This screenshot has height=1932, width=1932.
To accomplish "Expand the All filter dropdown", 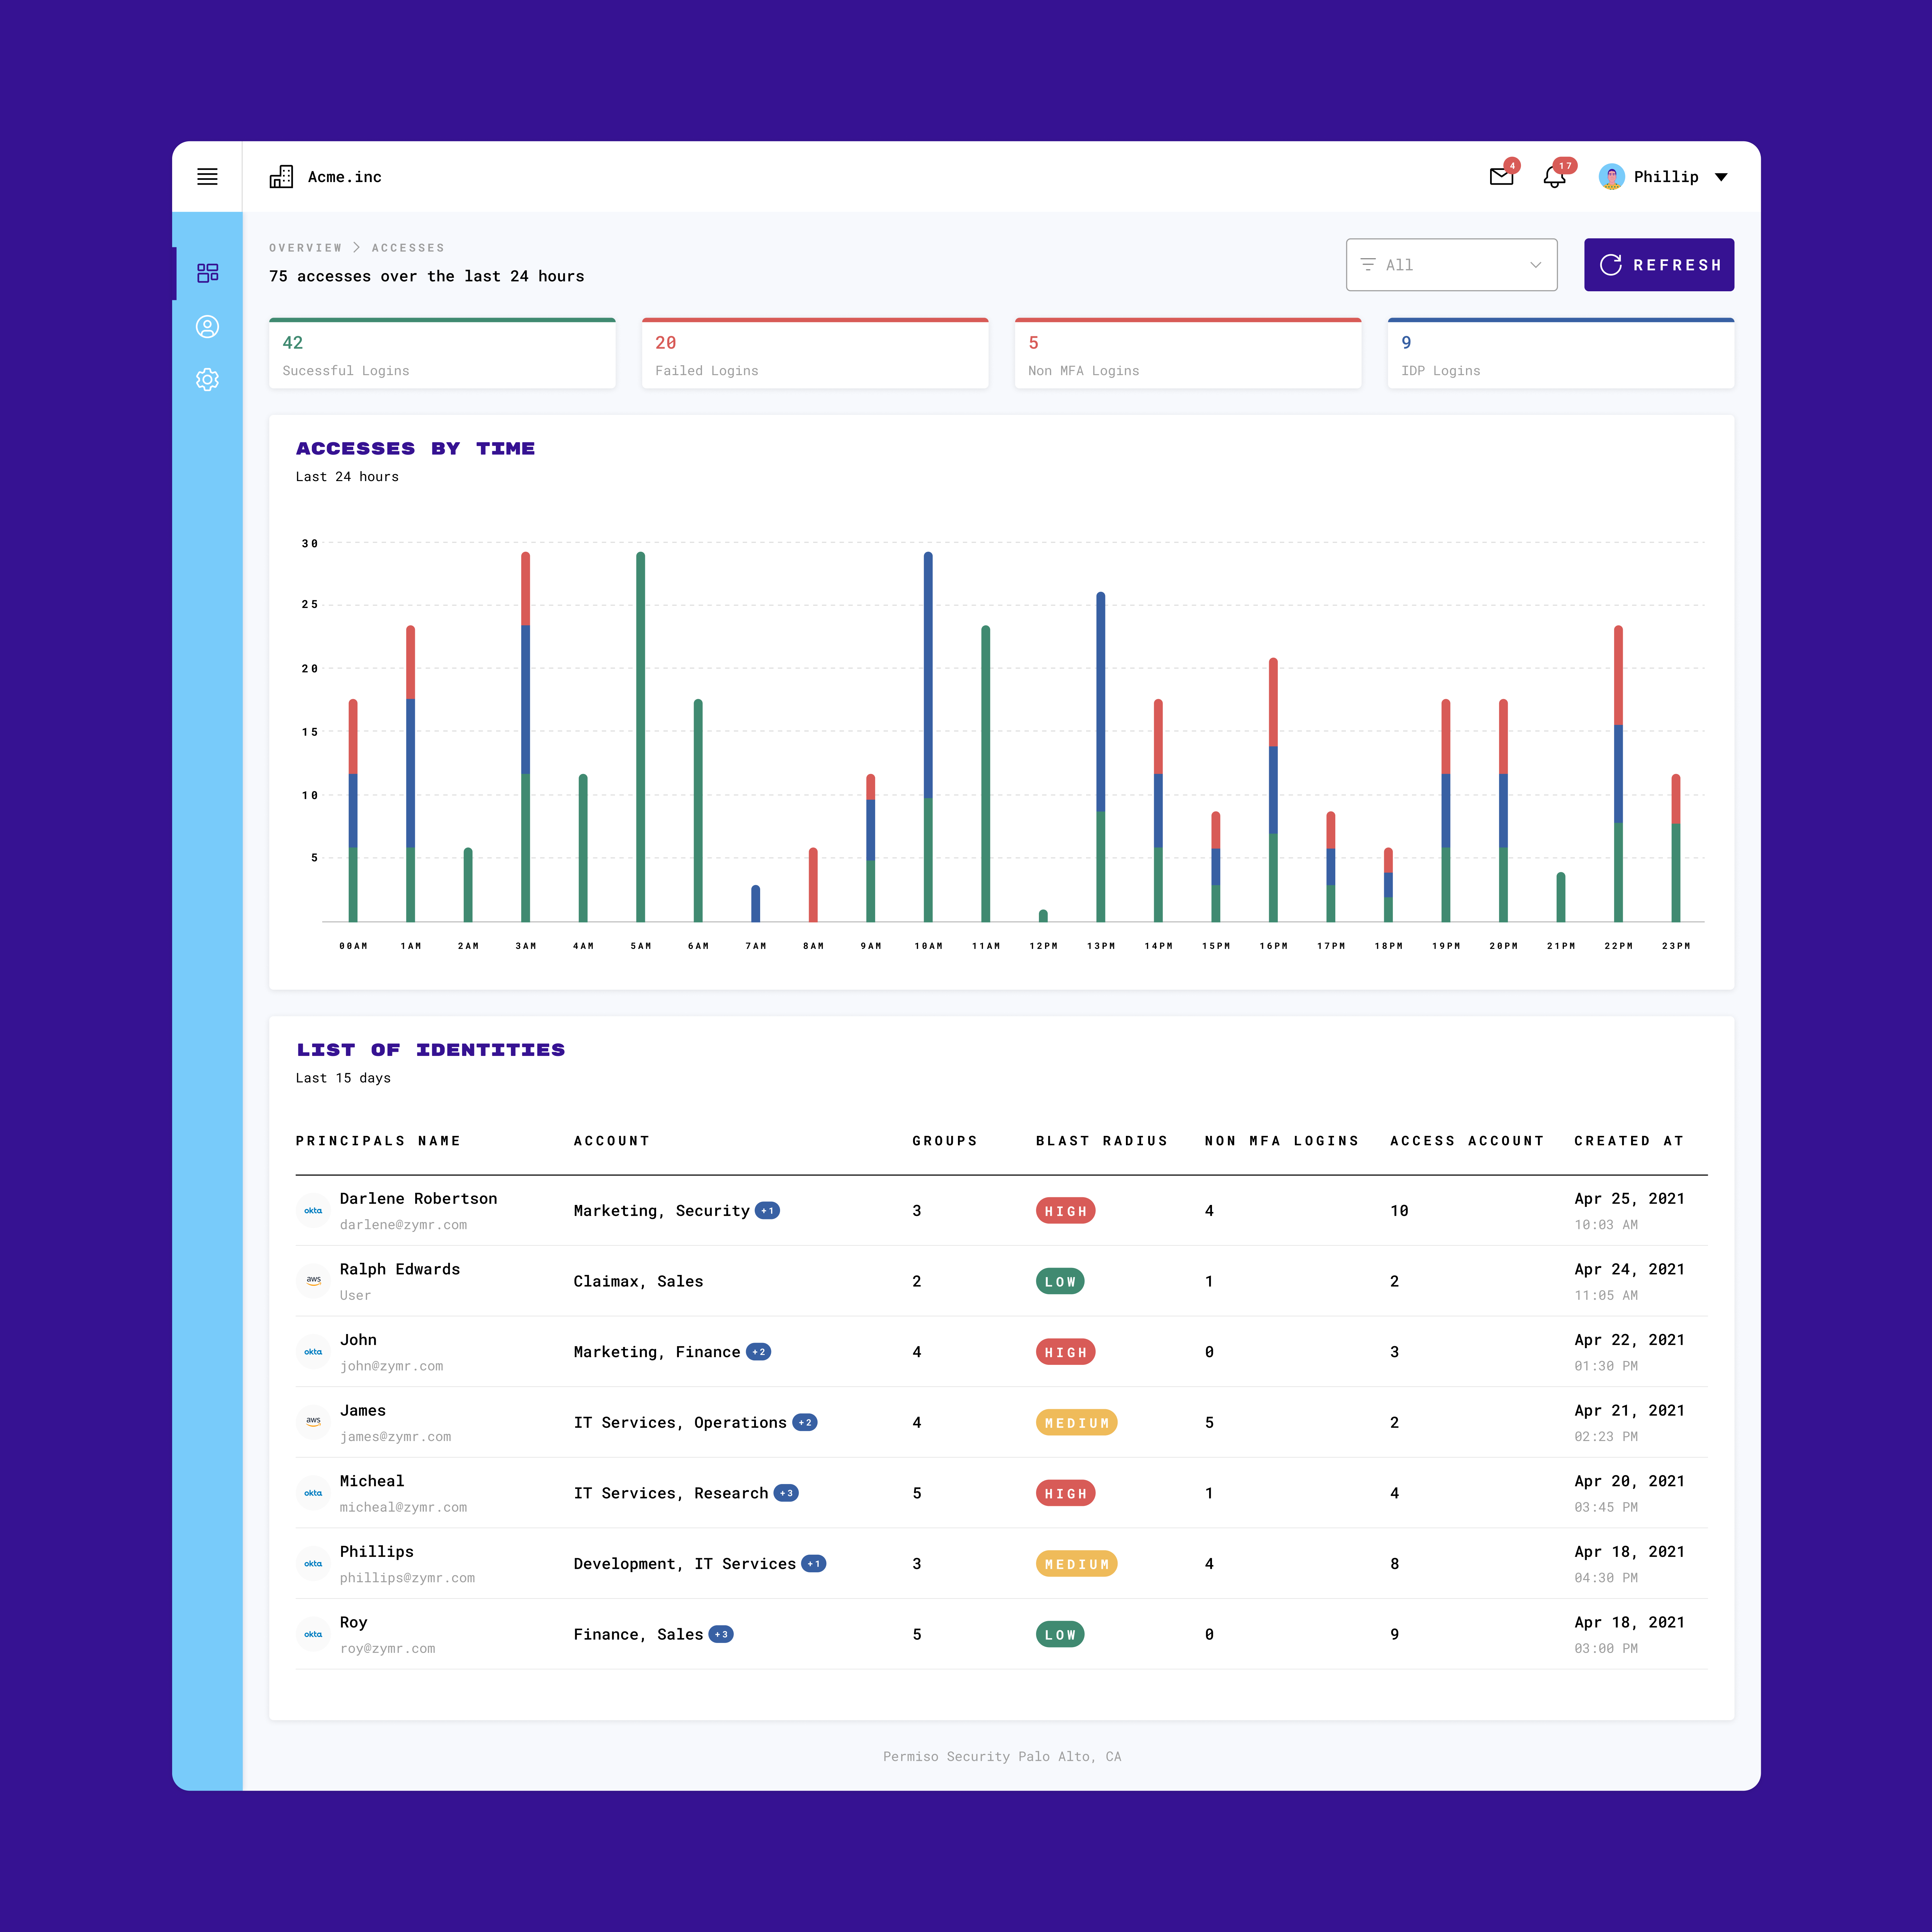I will point(1451,265).
